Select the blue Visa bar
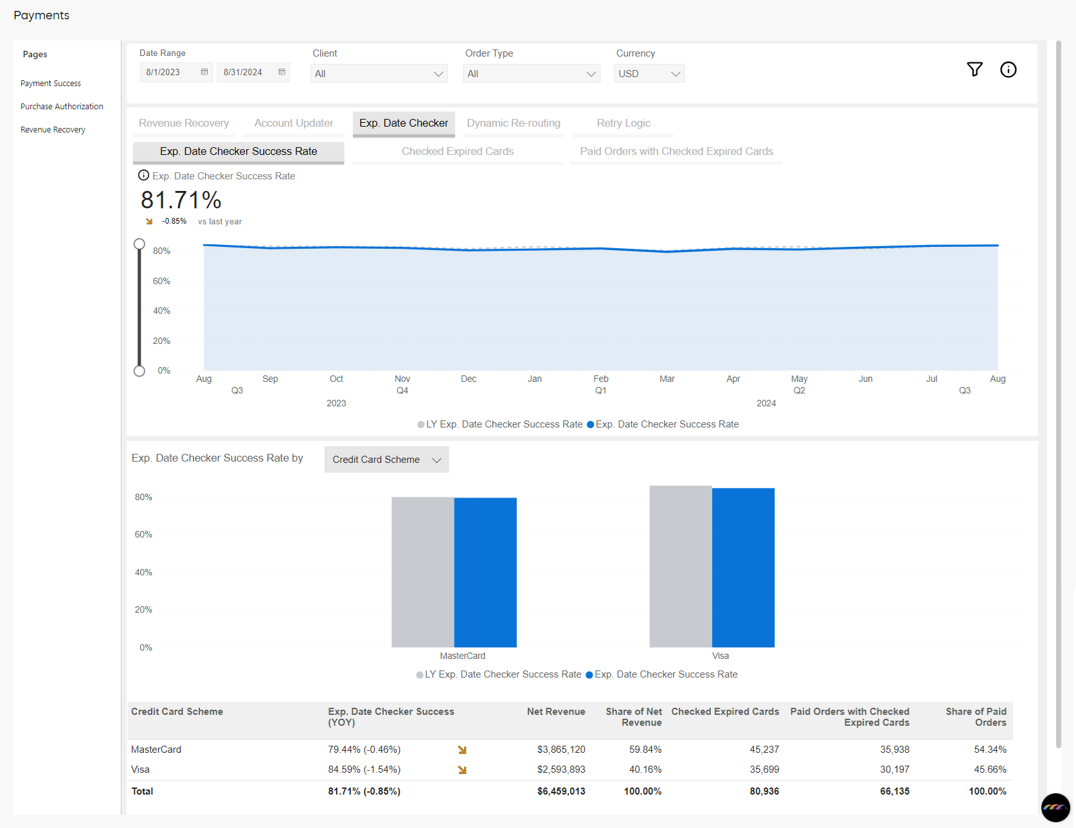1076x828 pixels. [x=743, y=568]
